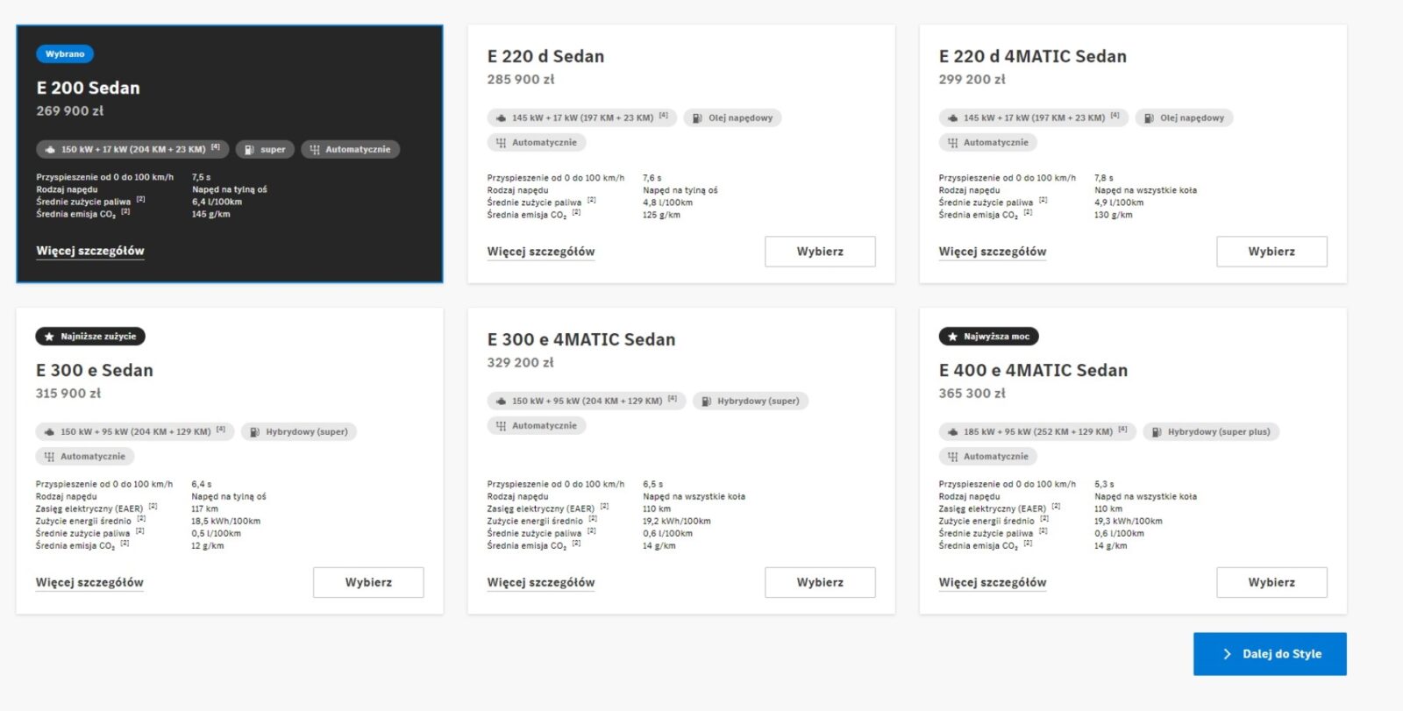Show Więcej szczegółów for E 400 e 4MATIC
Viewport: 1403px width, 711px height.
point(993,582)
